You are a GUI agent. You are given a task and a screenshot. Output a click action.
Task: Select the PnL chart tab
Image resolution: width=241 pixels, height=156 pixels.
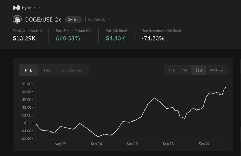[x=28, y=70]
